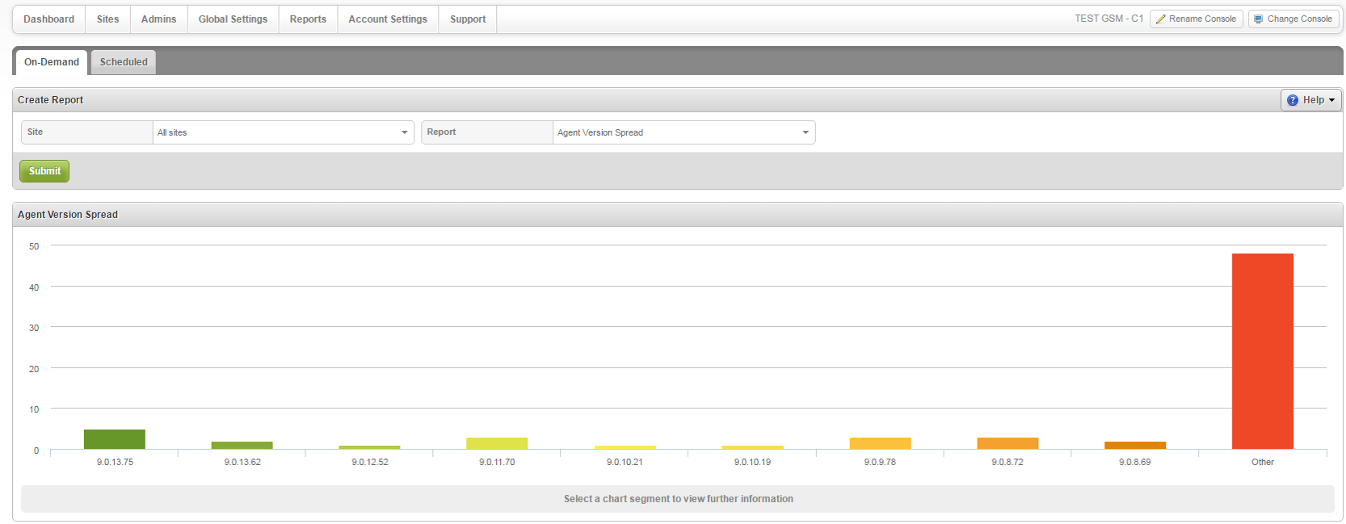Select the 9.0.13.62 chart bar
This screenshot has width=1346, height=524.
click(242, 445)
